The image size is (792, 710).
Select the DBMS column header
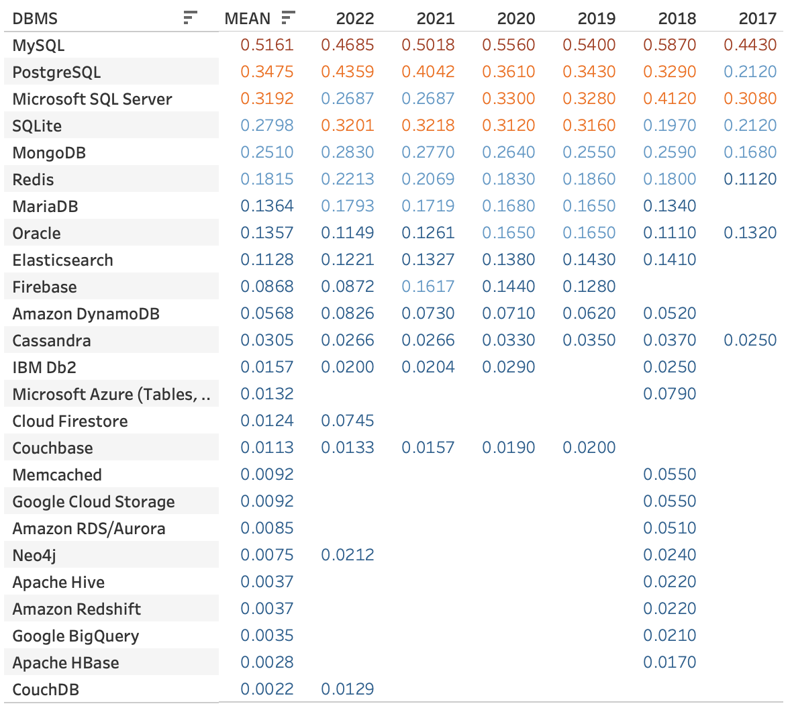click(35, 19)
